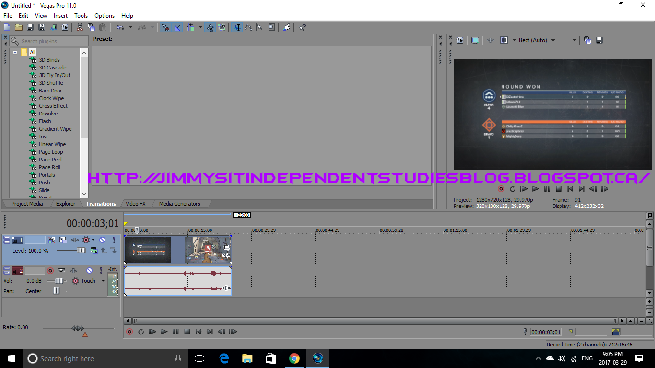Click the Search plug-ins field
The width and height of the screenshot is (655, 368).
48,41
